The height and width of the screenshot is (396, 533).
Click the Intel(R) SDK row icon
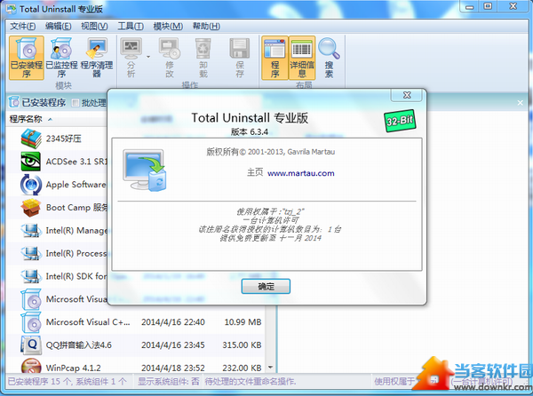(31, 276)
